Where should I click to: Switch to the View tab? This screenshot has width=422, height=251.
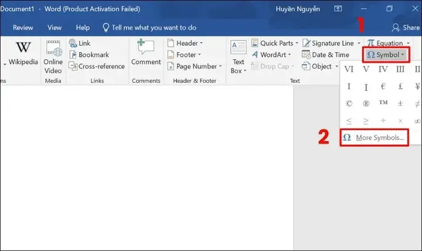coord(55,28)
